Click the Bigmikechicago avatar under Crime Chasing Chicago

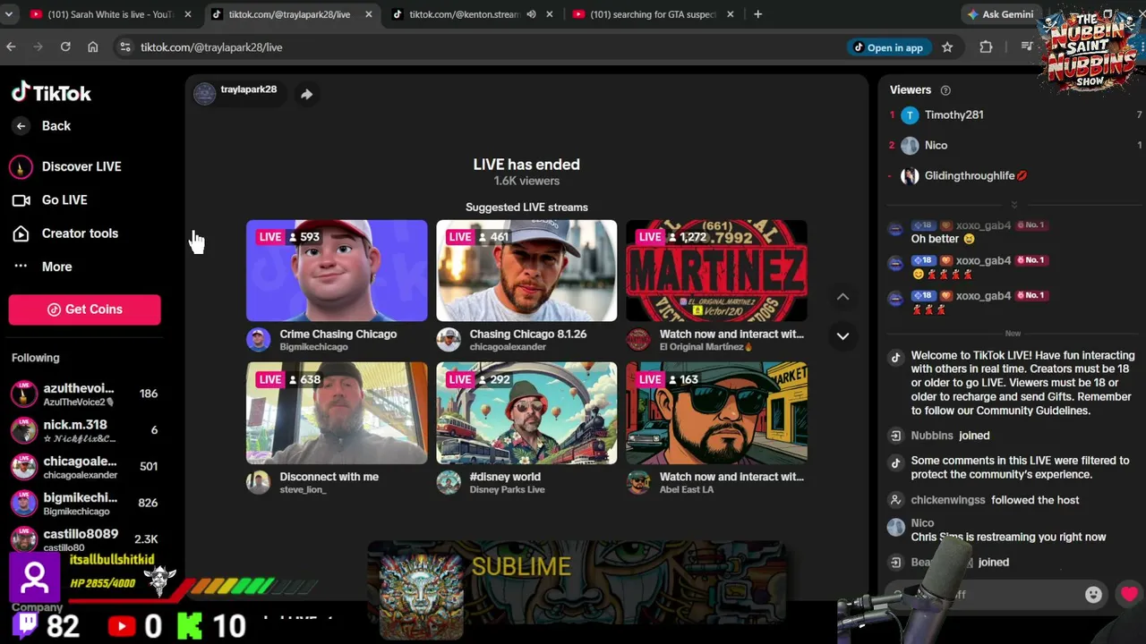pyautogui.click(x=258, y=340)
